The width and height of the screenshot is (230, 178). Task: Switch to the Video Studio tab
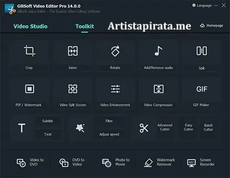(x=30, y=26)
